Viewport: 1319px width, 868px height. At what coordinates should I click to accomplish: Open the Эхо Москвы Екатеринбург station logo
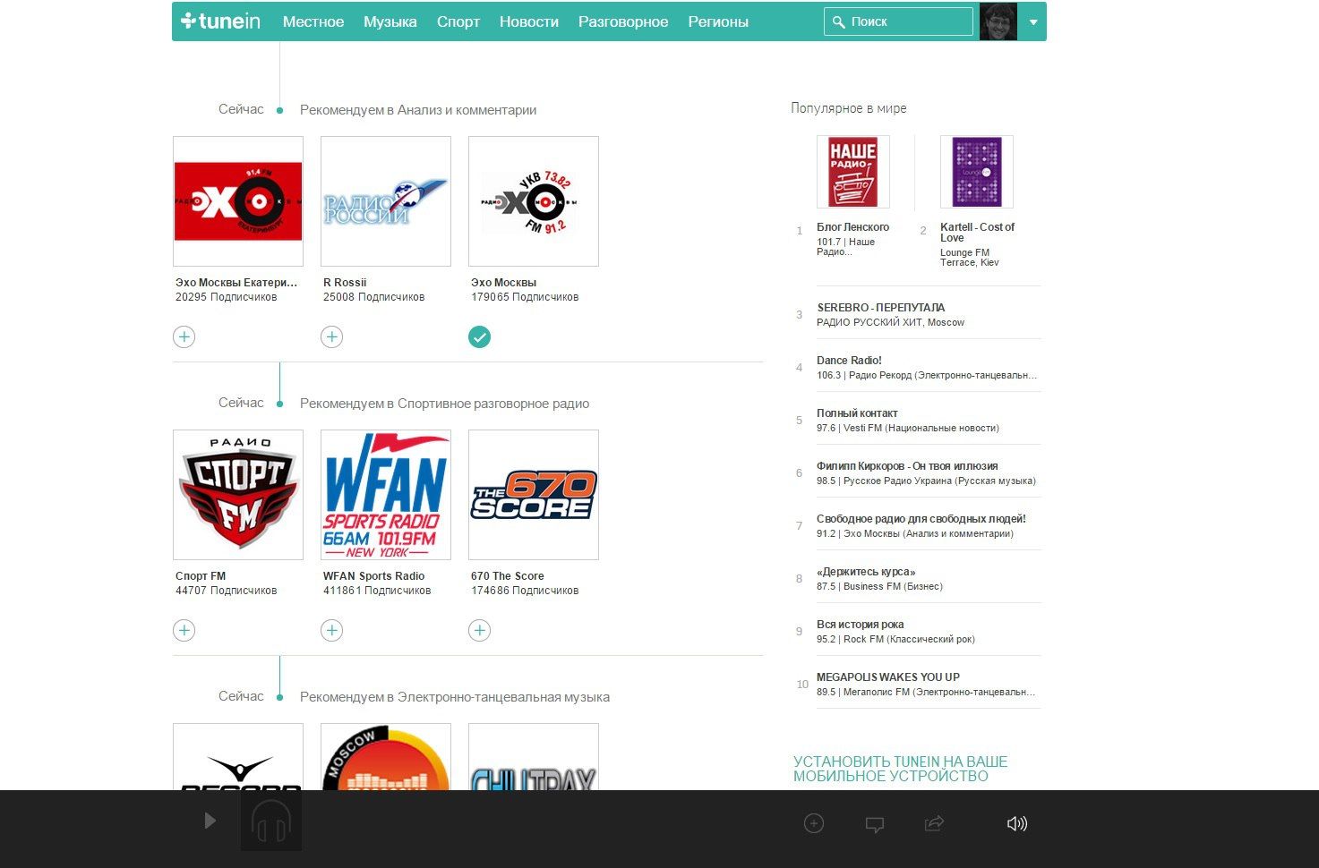click(x=238, y=201)
